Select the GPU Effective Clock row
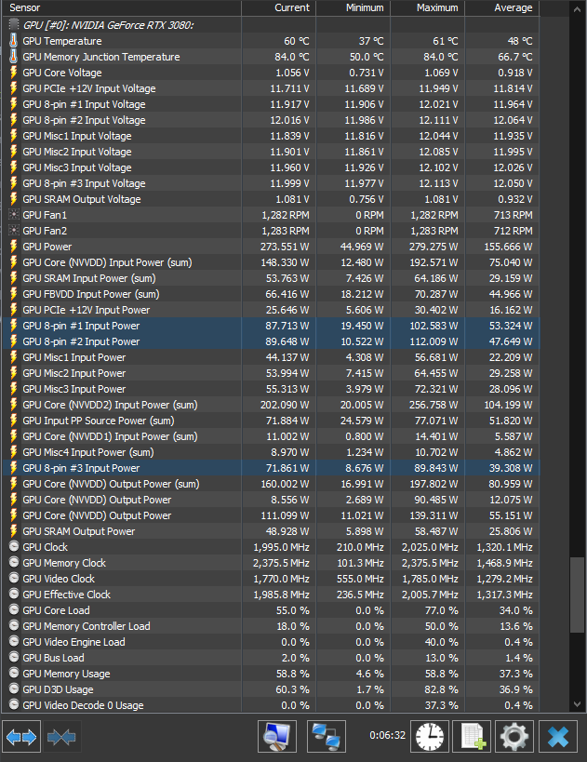The height and width of the screenshot is (762, 587). pyautogui.click(x=271, y=595)
